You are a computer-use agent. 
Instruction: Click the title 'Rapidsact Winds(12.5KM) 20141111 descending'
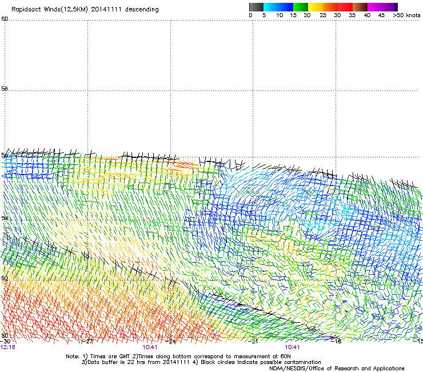[x=85, y=10]
